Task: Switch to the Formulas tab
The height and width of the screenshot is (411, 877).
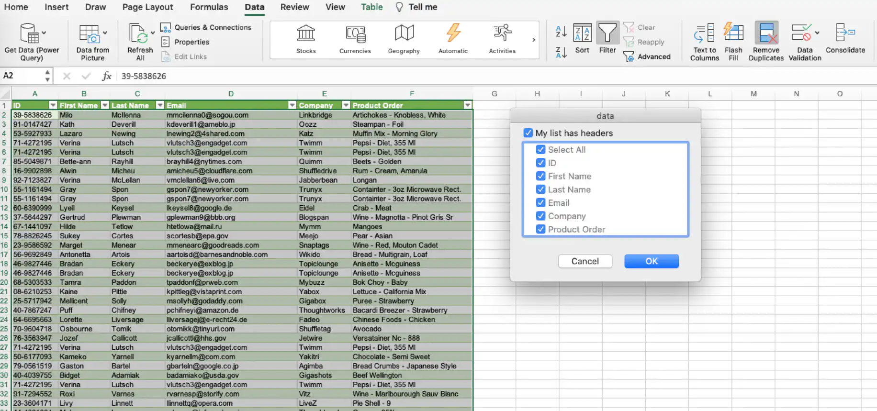Action: click(x=209, y=7)
